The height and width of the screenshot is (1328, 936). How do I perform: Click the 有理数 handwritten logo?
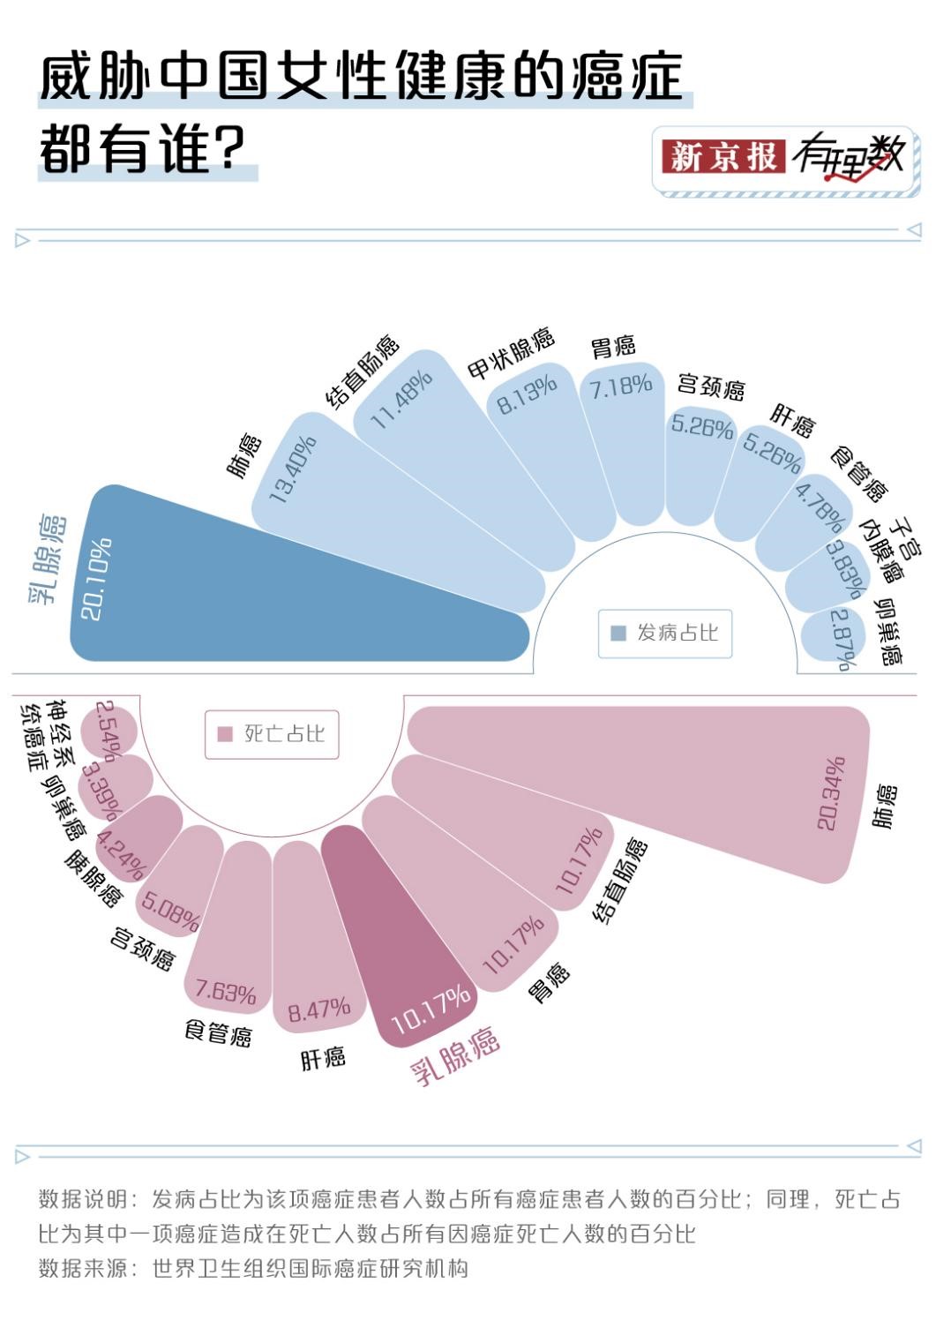(x=848, y=158)
